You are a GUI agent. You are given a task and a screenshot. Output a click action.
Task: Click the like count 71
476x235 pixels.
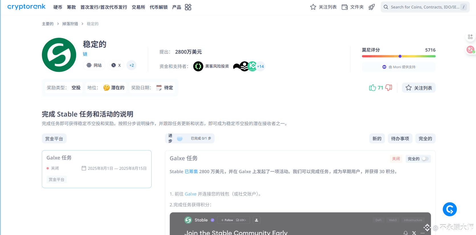click(x=381, y=88)
